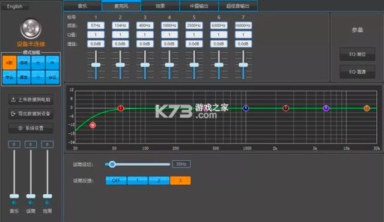Click the 音乐 volume value box

(14, 145)
